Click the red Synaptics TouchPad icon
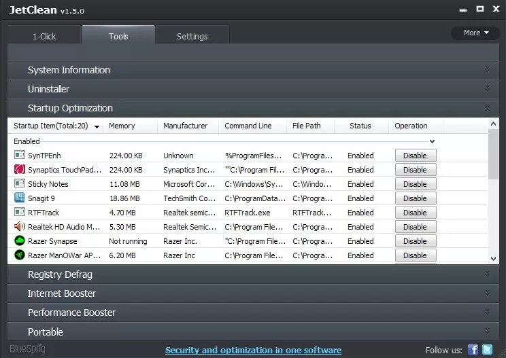Image resolution: width=506 pixels, height=358 pixels. point(19,170)
